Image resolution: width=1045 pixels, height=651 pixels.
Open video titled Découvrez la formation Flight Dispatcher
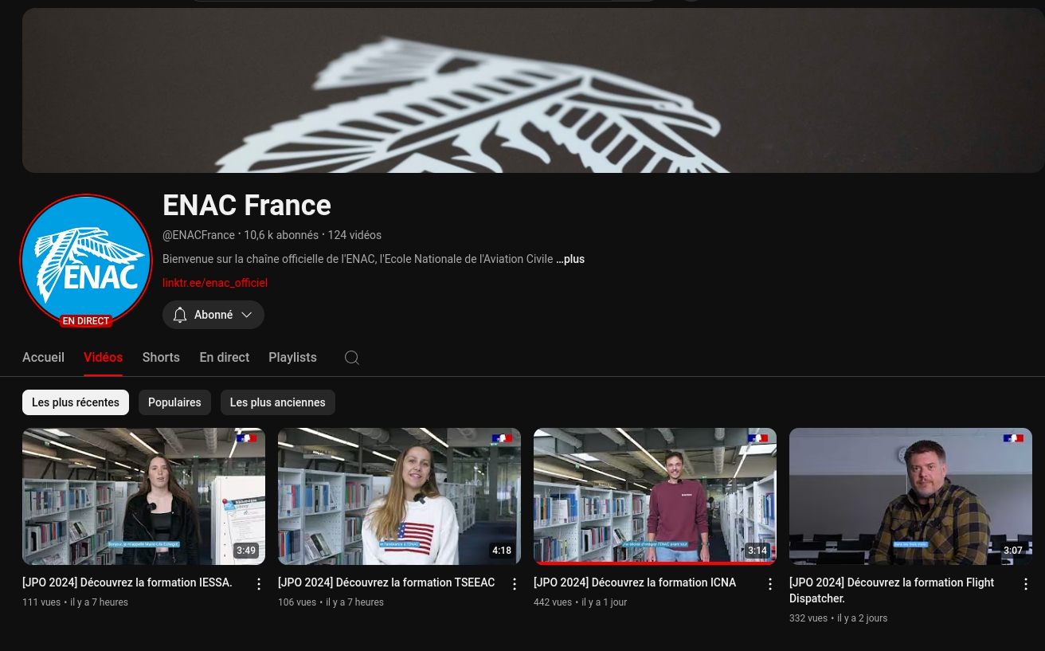point(892,590)
